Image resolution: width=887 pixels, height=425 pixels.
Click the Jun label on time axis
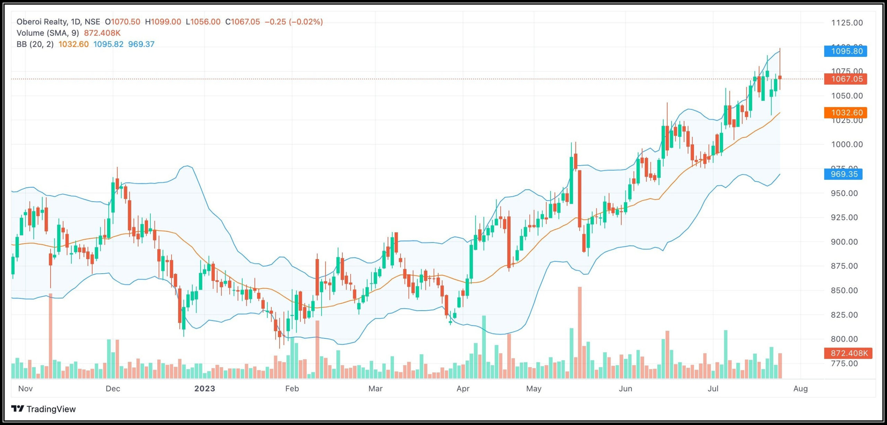tap(625, 389)
